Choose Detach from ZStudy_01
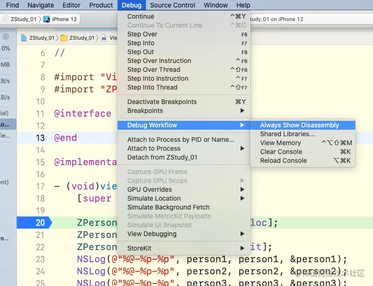373x286 pixels. 184,157
